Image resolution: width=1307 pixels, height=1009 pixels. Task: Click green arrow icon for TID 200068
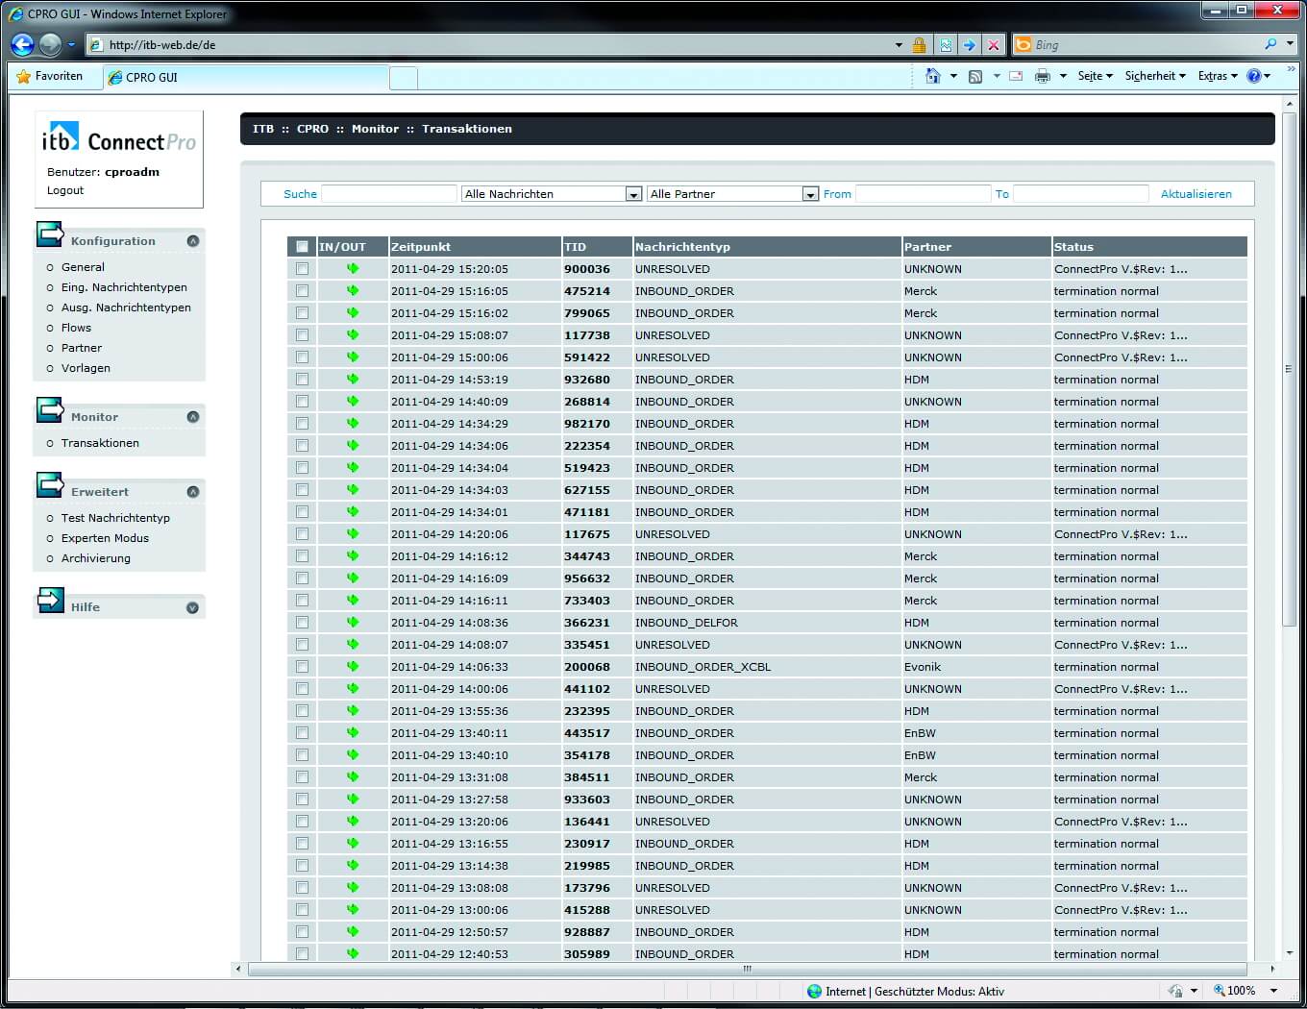[353, 667]
